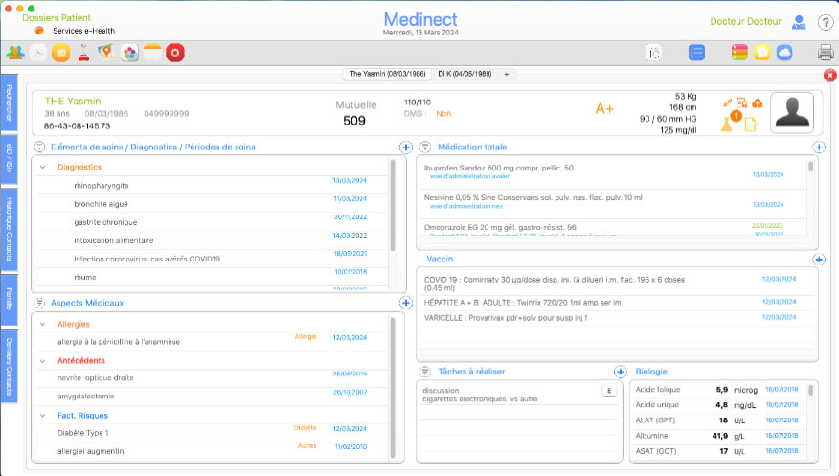Image resolution: width=839 pixels, height=476 pixels.
Task: Open filter icon next to Tâches à réaliser
Action: tap(425, 372)
